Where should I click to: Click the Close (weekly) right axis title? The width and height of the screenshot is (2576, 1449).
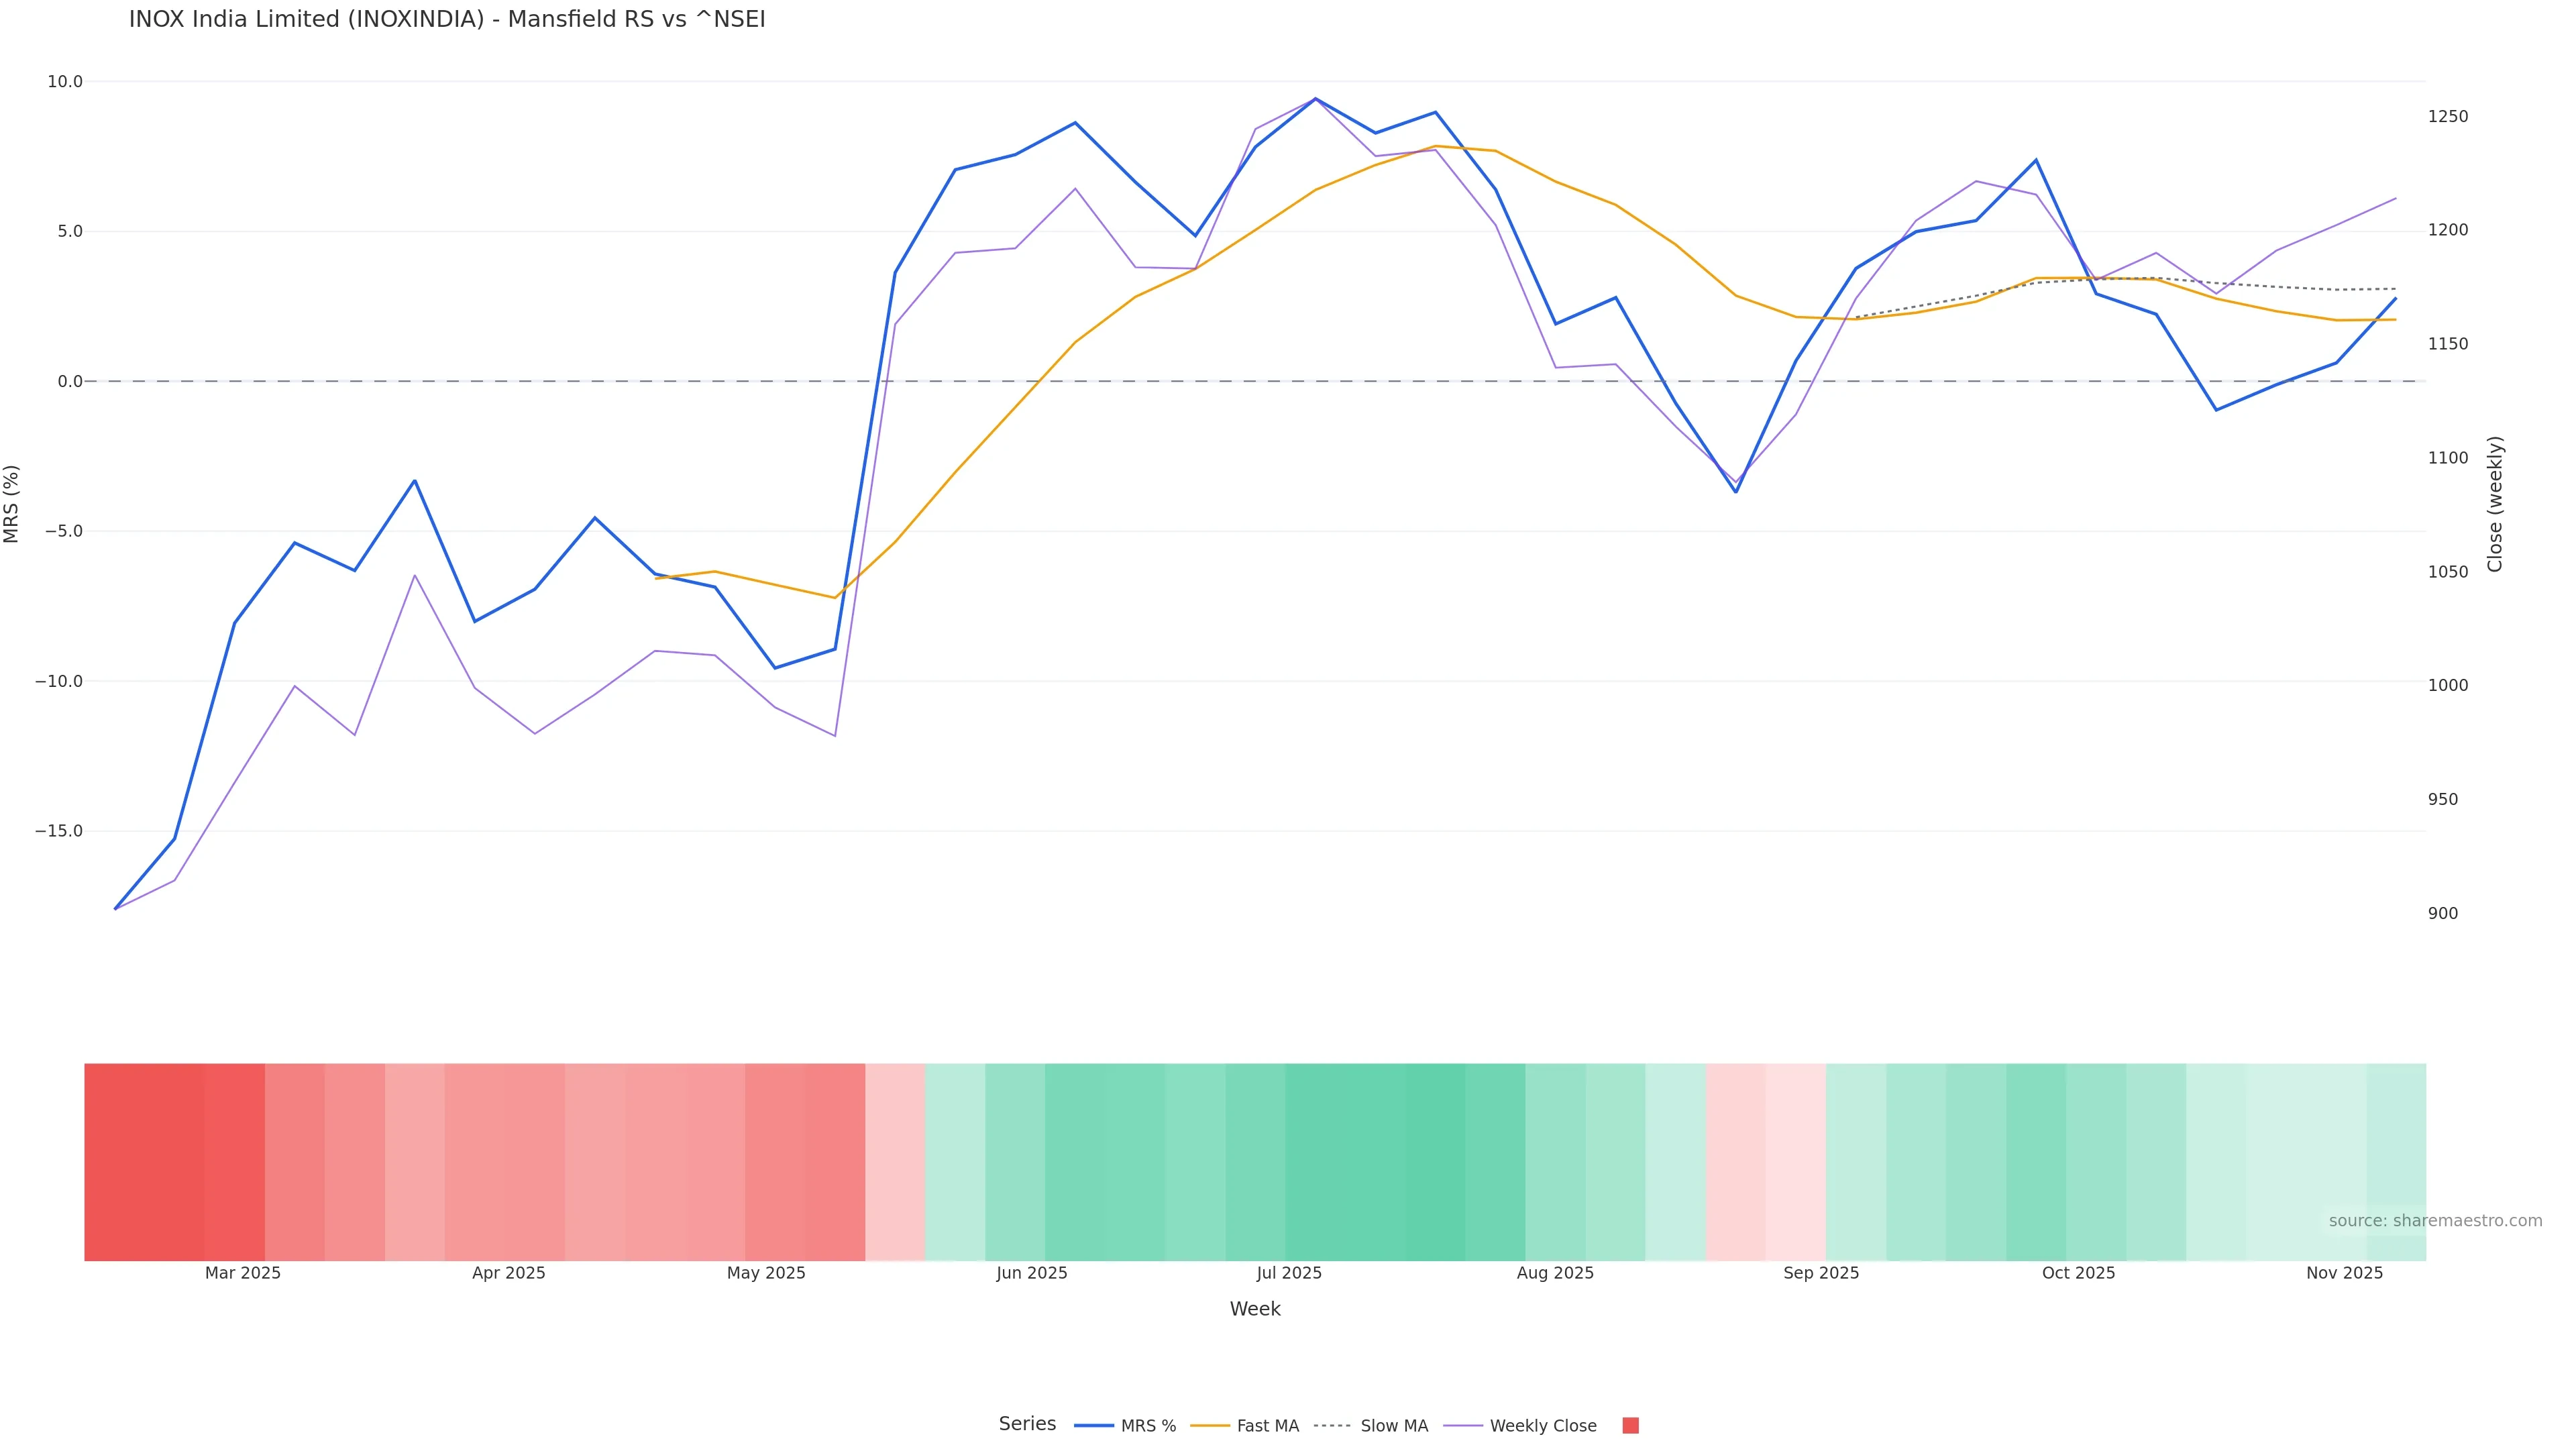(2495, 504)
